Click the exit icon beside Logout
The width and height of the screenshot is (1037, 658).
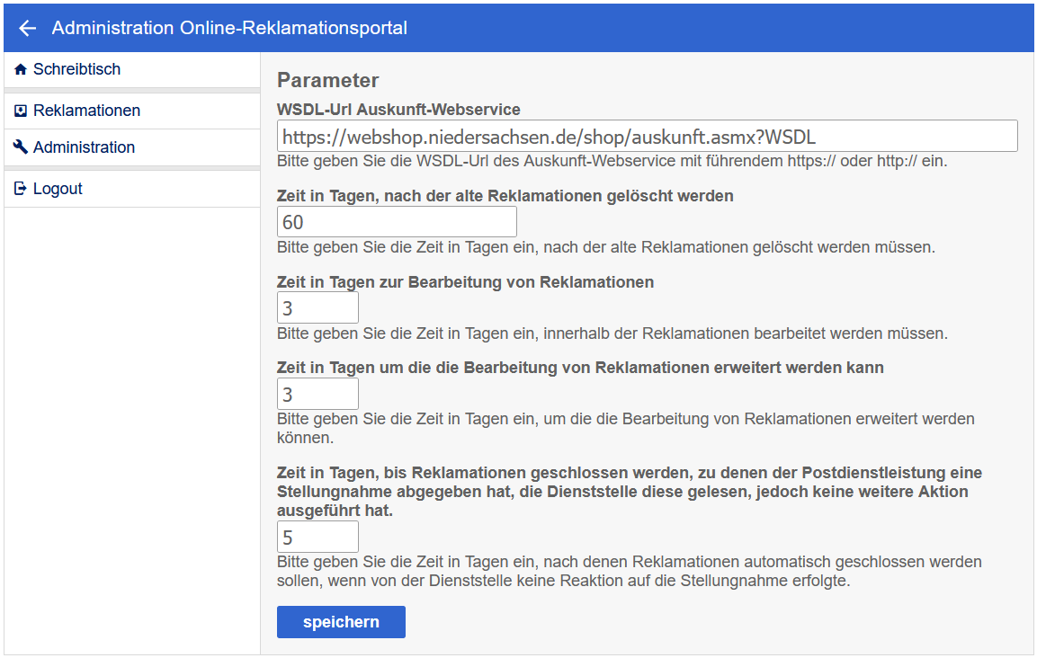[x=21, y=189]
